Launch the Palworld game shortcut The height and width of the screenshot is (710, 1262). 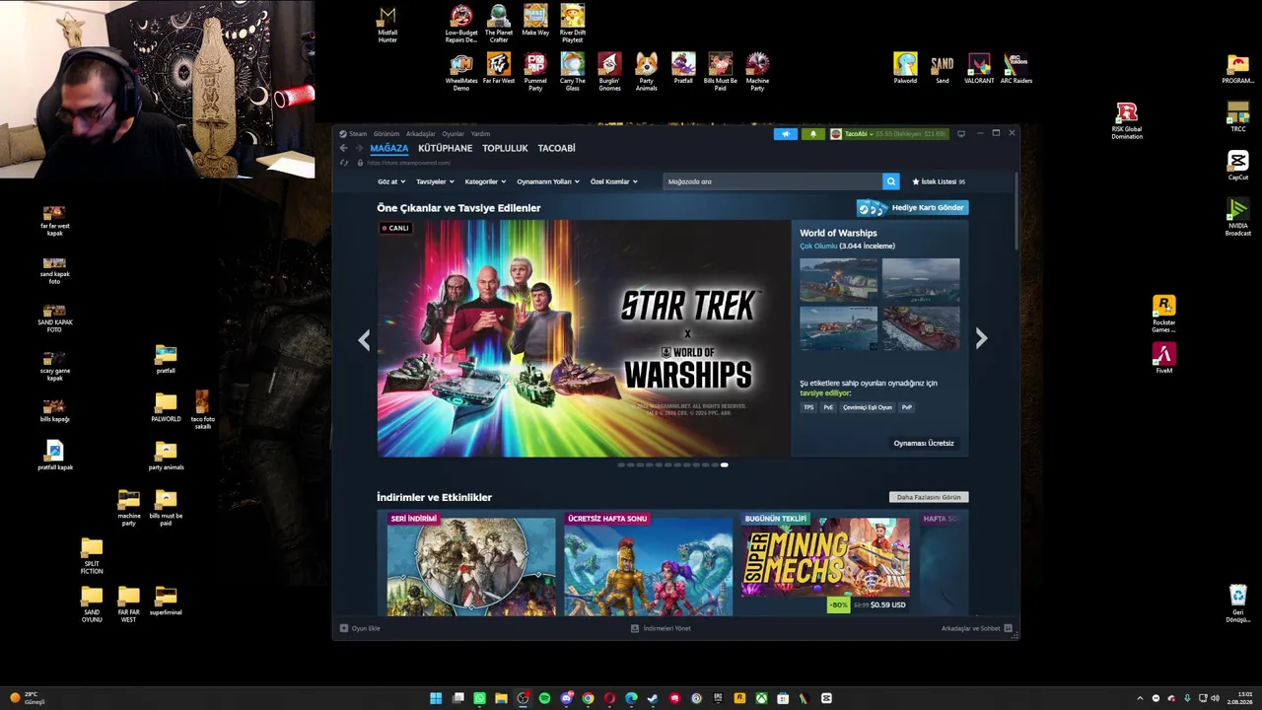(x=905, y=70)
